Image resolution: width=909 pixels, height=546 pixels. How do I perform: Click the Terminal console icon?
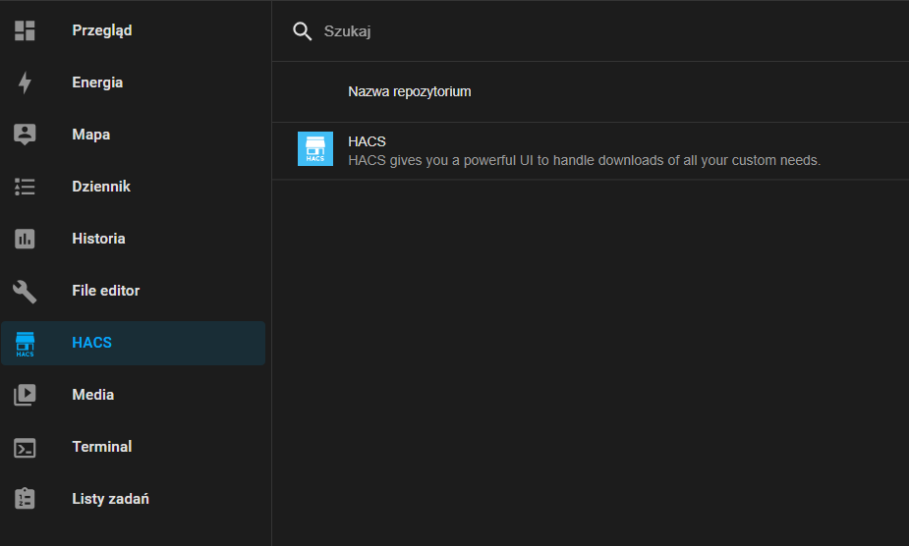point(25,448)
